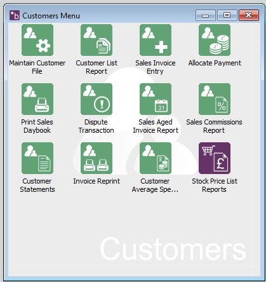
Task: Minimize the Customers Menu window
Action: [206, 15]
